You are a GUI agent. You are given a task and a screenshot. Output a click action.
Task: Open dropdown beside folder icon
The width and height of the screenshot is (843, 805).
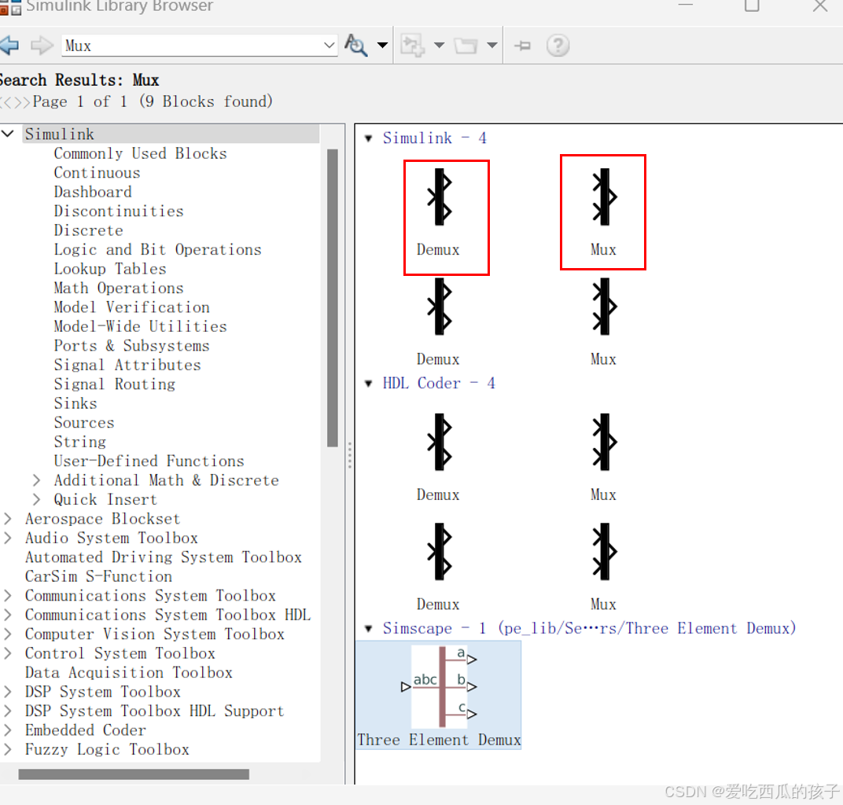[492, 45]
